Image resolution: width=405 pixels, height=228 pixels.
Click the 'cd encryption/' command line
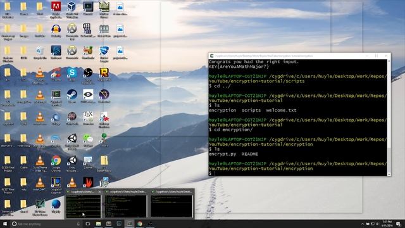point(230,130)
